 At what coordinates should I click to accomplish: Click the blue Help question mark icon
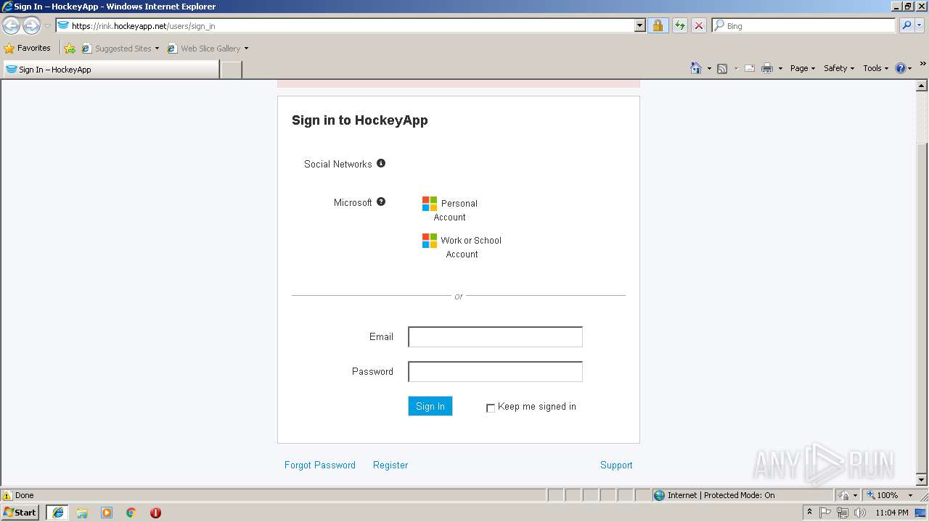point(901,68)
